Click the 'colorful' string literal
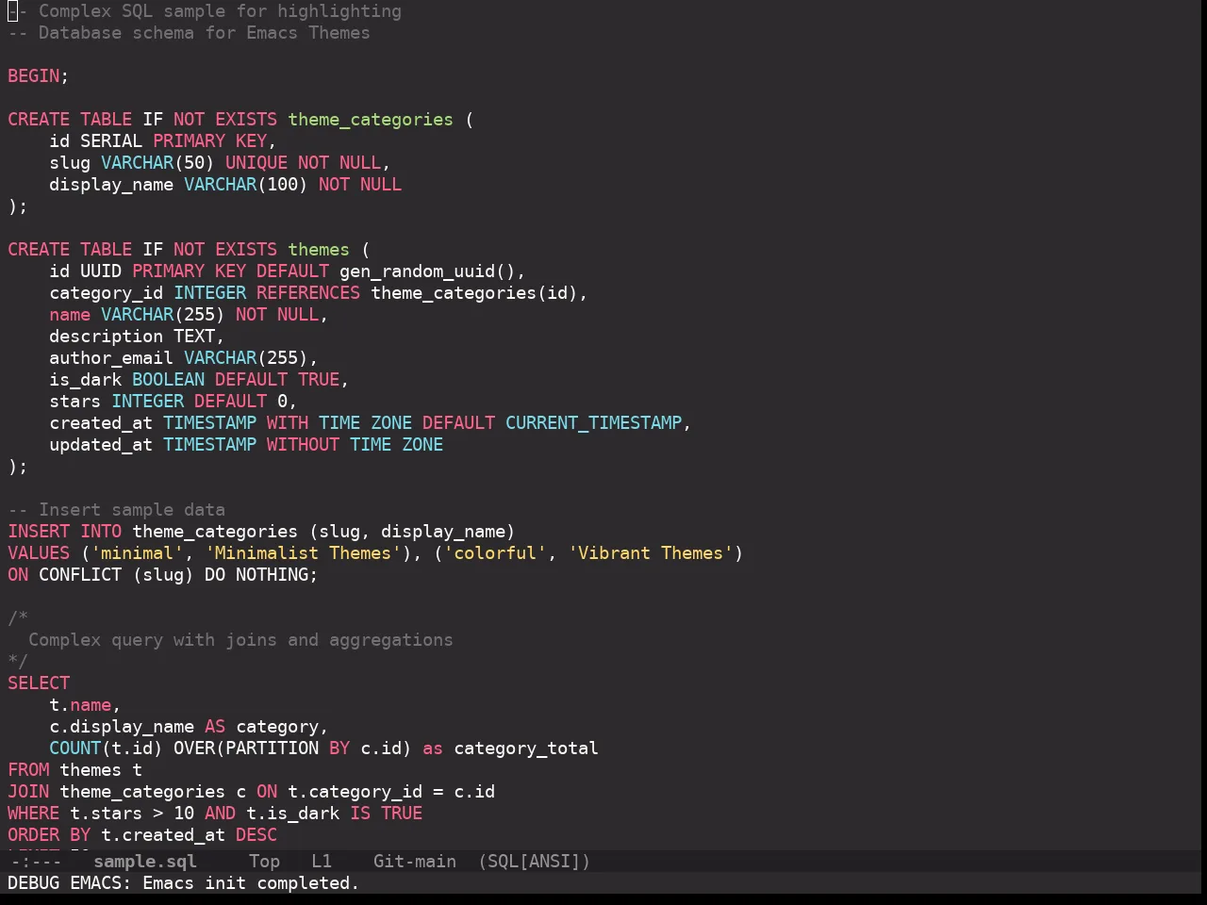 pyautogui.click(x=496, y=553)
